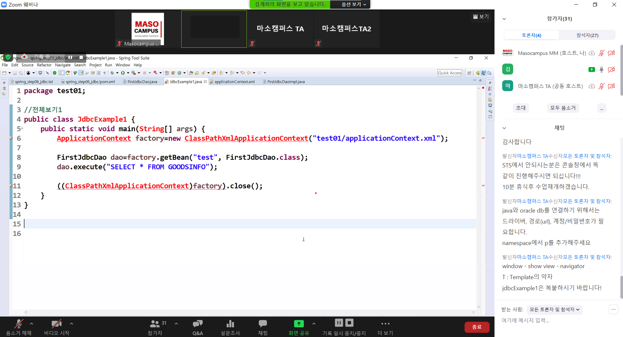Pause the recording in bottom toolbar
The image size is (623, 337).
339,323
